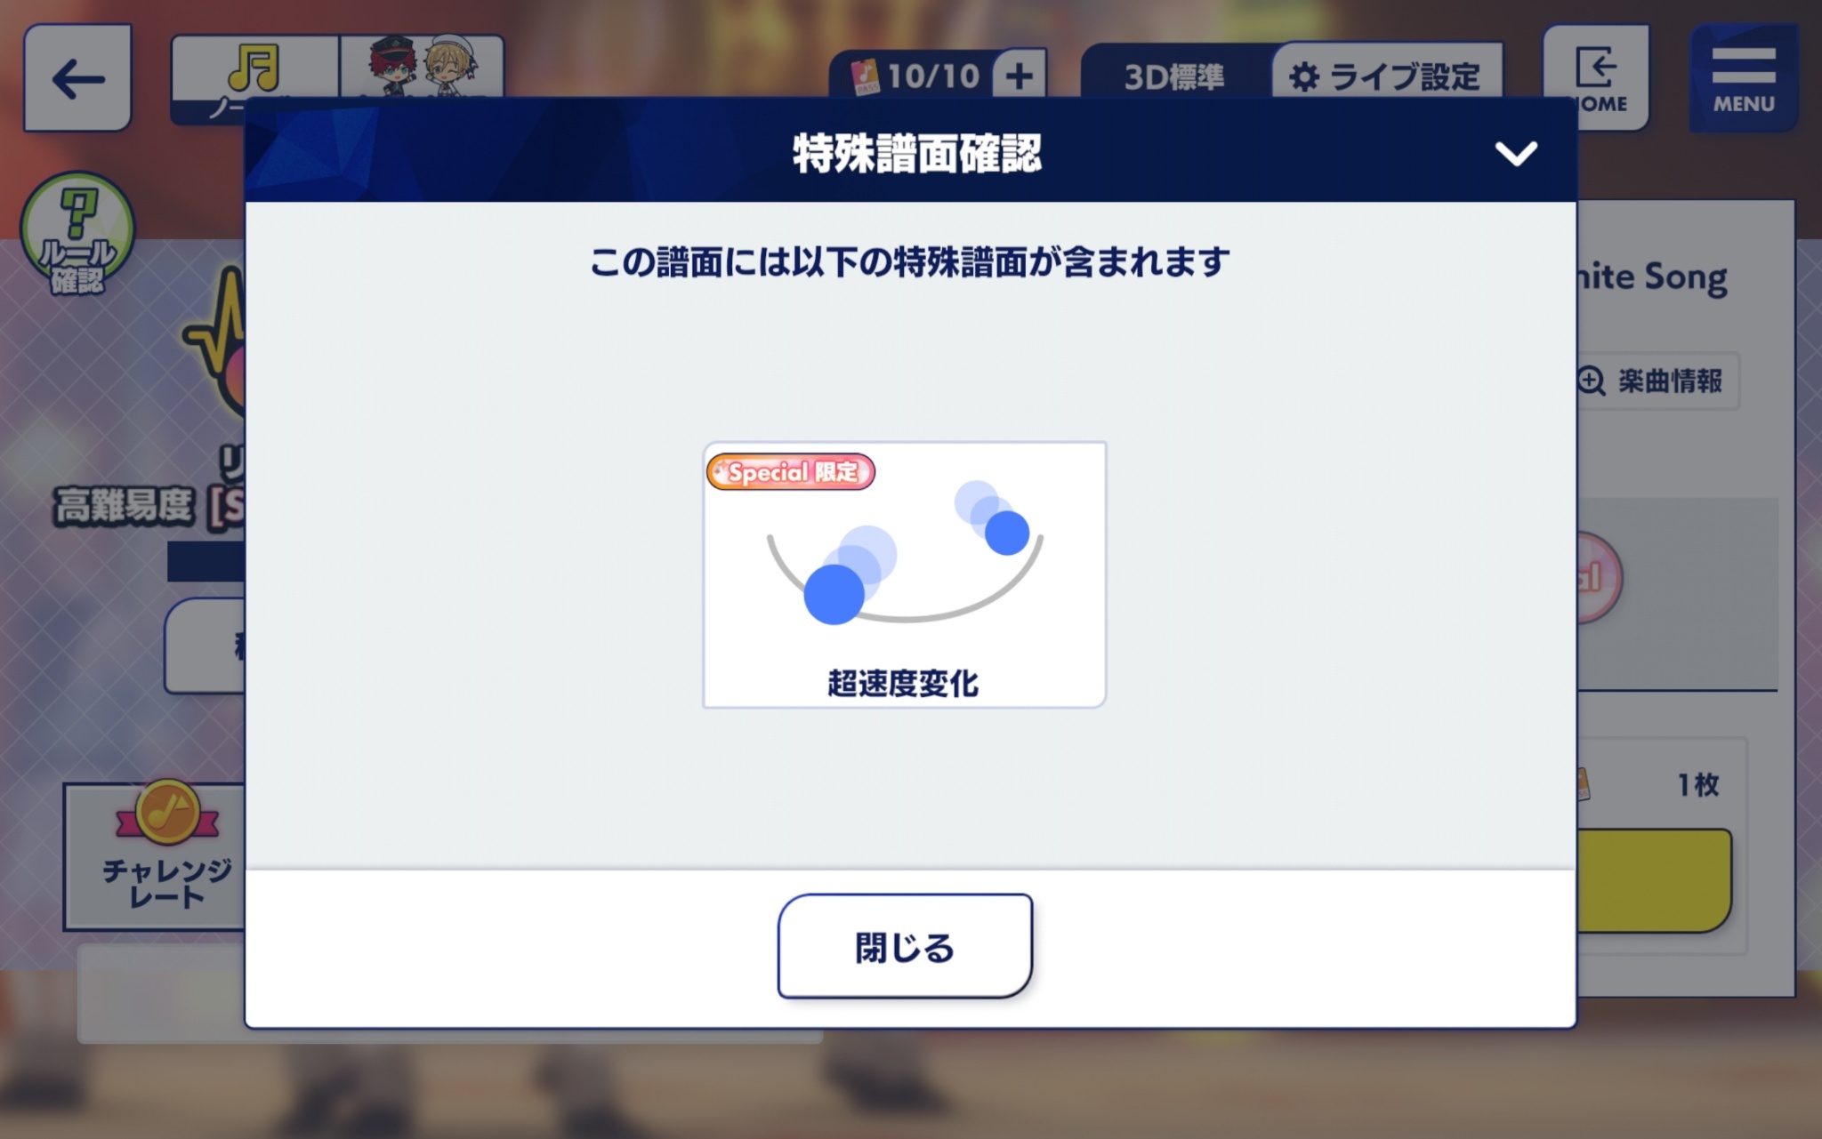1822x1139 pixels.
Task: Close the dialog with 閉じる
Action: click(x=905, y=946)
